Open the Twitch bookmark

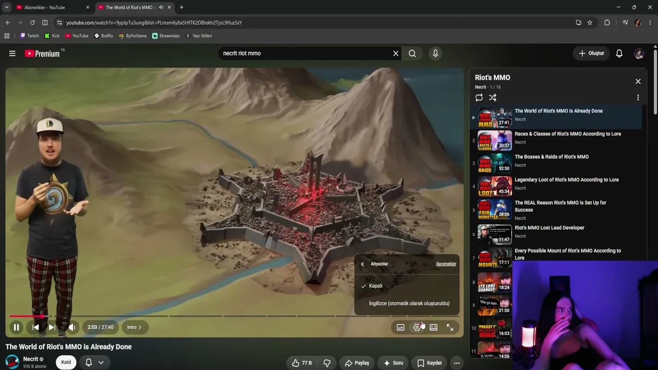29,36
